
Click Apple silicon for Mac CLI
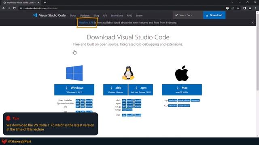[x=184, y=106]
